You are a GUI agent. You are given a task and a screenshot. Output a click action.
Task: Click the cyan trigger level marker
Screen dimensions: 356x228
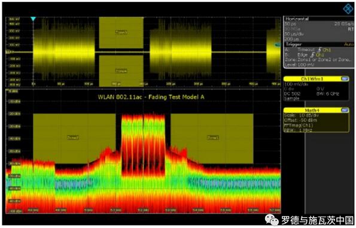(x=278, y=45)
